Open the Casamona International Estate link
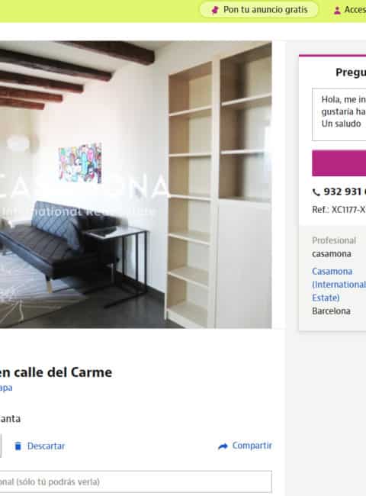The image size is (366, 496). (339, 285)
